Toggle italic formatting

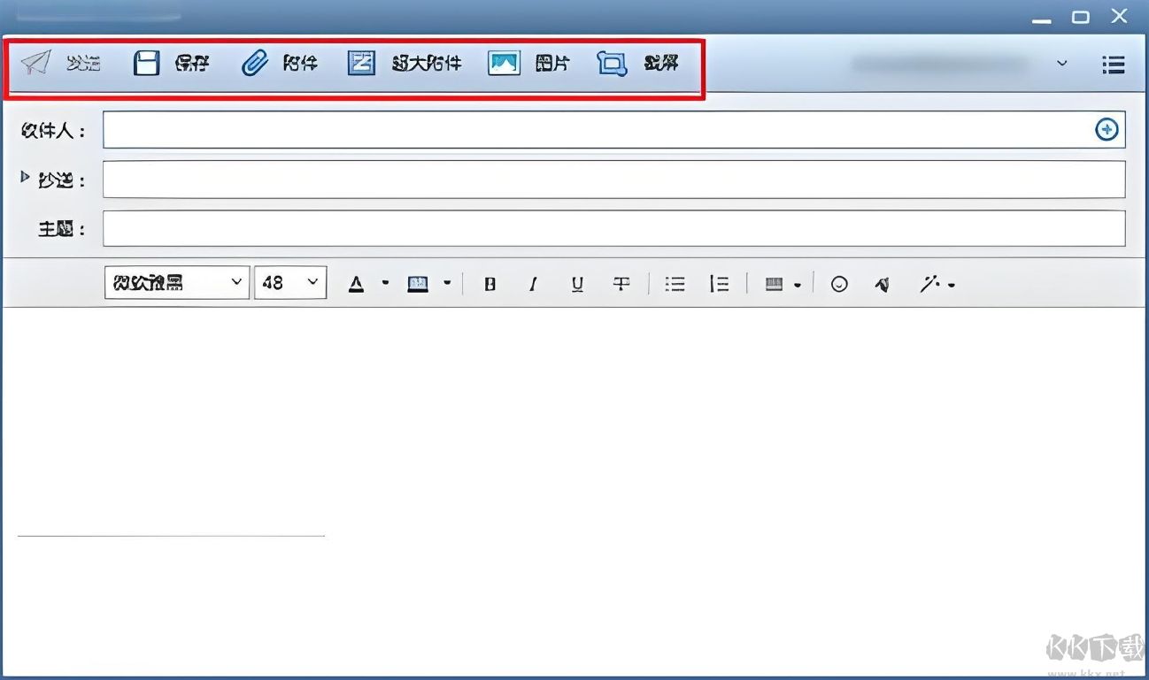[533, 285]
